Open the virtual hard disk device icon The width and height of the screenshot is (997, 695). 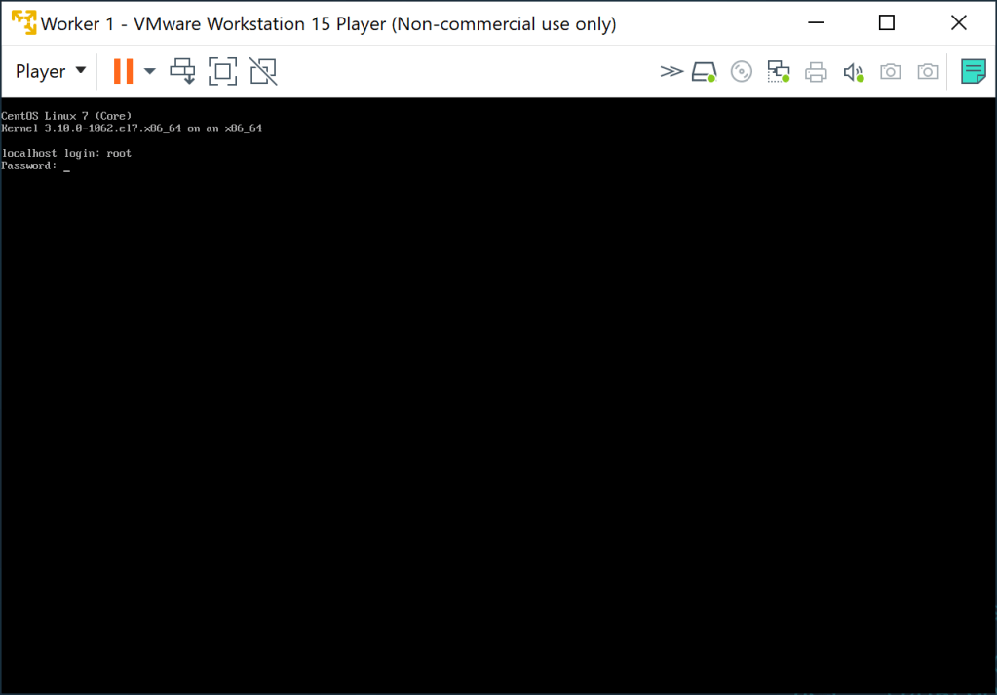704,70
